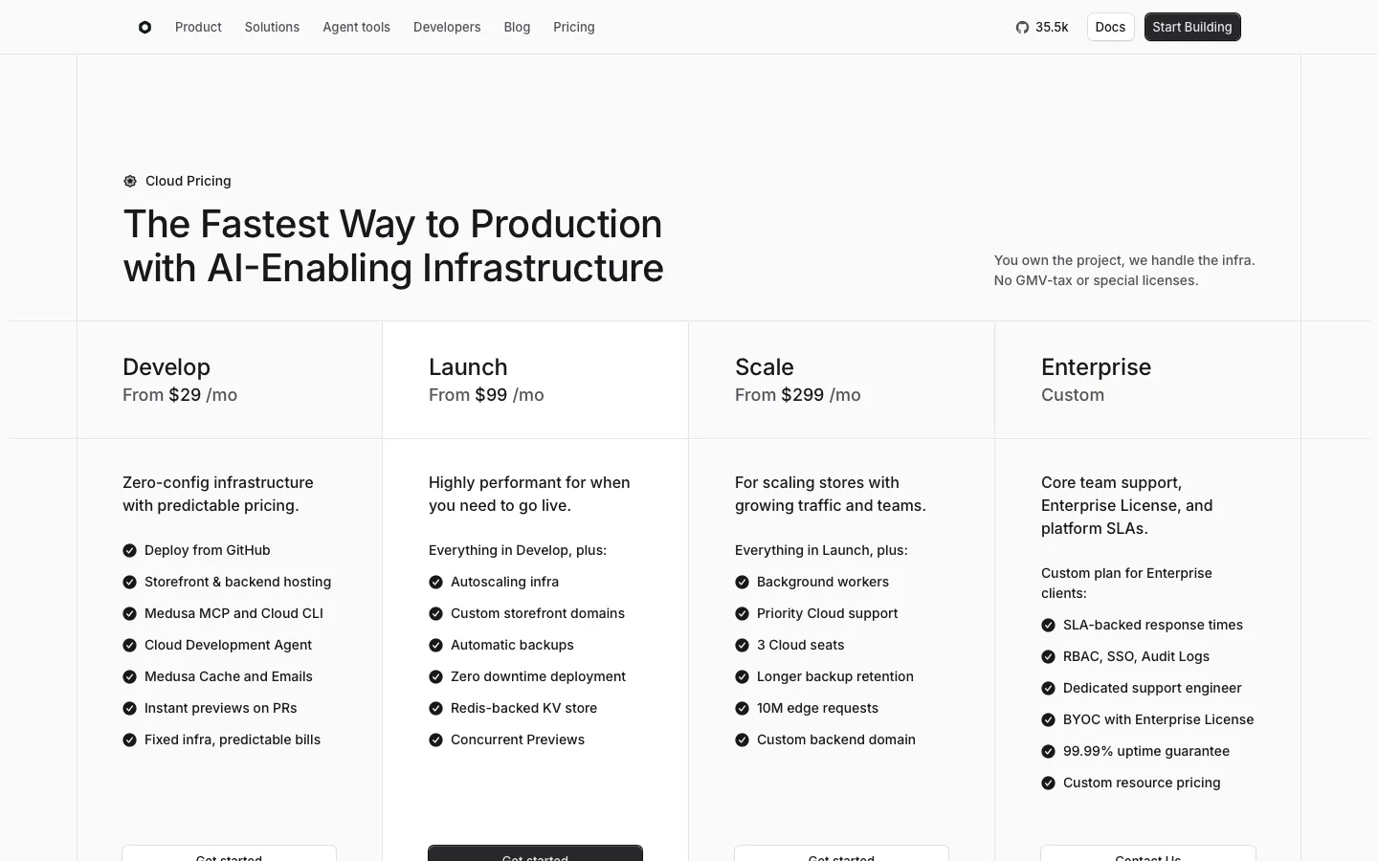The width and height of the screenshot is (1378, 861).
Task: Click checkmark icon beside Longer backup retention
Action: [742, 676]
